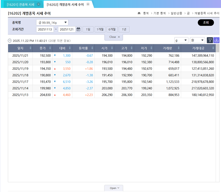Go to 일반상품 breadcrumb link
The width and height of the screenshot is (221, 192).
pyautogui.click(x=177, y=13)
